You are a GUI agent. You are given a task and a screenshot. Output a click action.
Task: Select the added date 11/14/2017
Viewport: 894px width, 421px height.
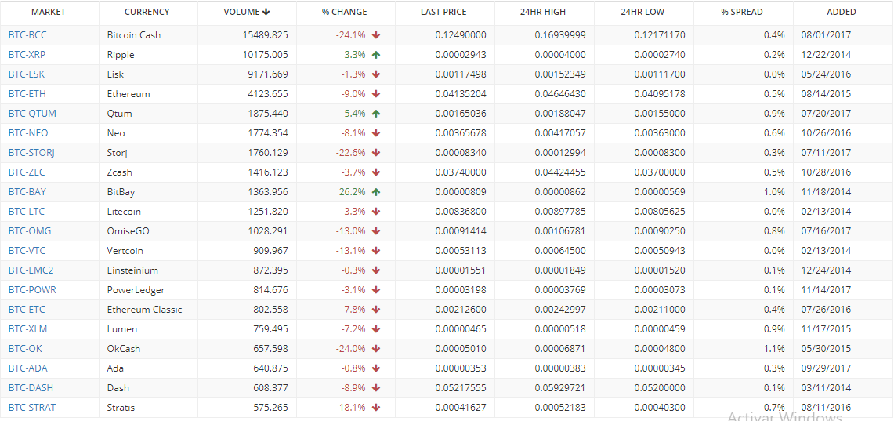point(826,290)
